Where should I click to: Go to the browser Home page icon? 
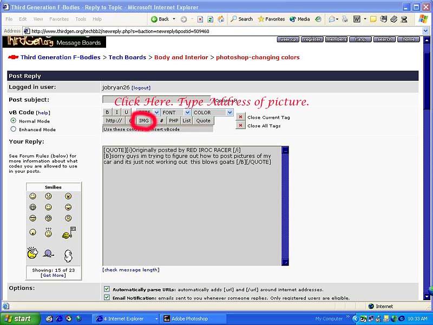pos(220,19)
